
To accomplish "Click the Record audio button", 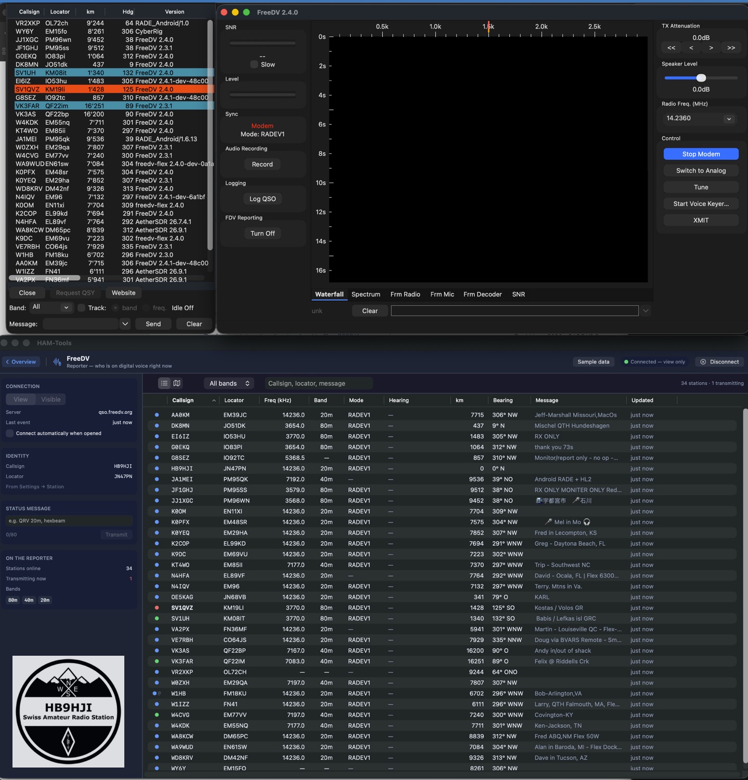I will click(262, 164).
